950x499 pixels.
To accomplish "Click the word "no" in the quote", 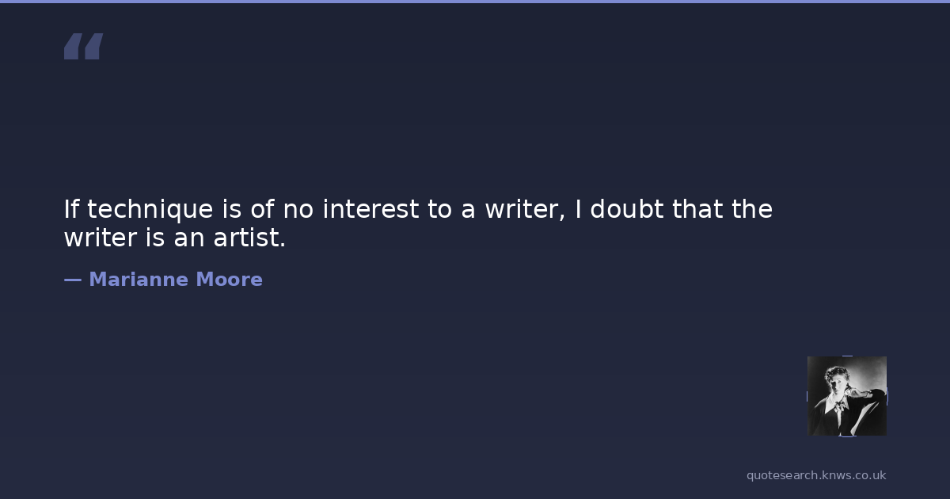I will click(x=298, y=210).
